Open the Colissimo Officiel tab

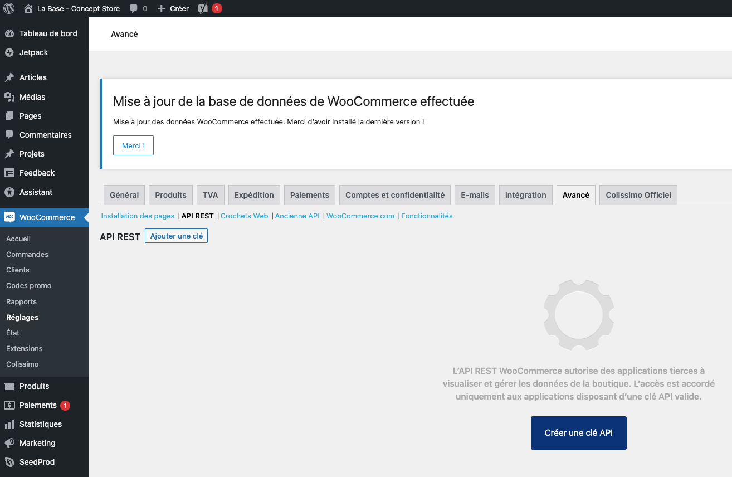coord(638,195)
